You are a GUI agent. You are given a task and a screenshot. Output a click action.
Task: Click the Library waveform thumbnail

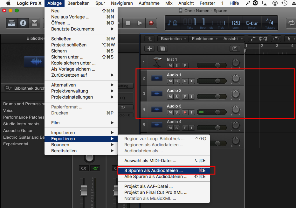coord(35,62)
